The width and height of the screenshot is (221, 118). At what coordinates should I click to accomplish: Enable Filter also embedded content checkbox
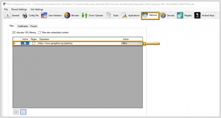[x=39, y=32]
